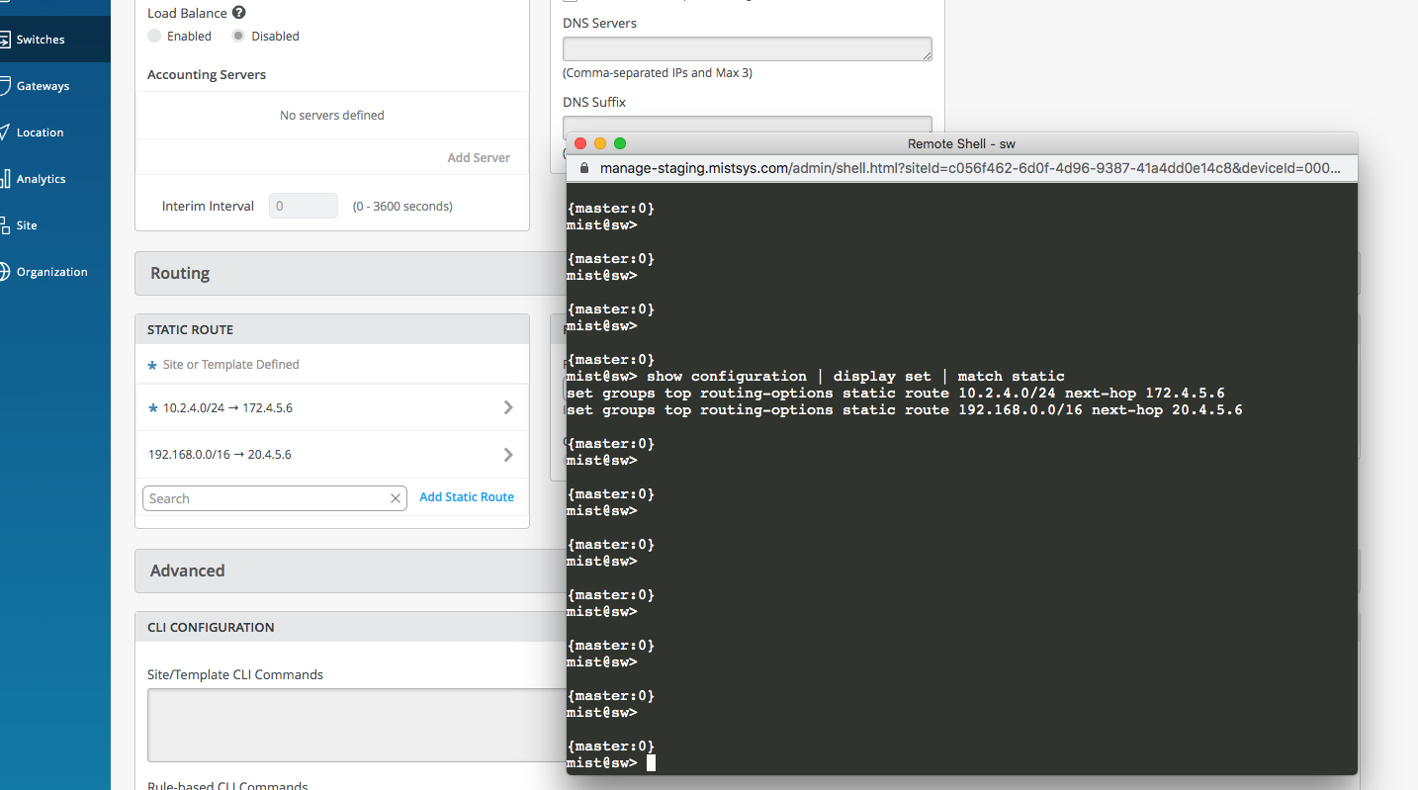The height and width of the screenshot is (790, 1418).
Task: Expand the 10.2.4.0/24 route chevron
Action: pyautogui.click(x=508, y=407)
